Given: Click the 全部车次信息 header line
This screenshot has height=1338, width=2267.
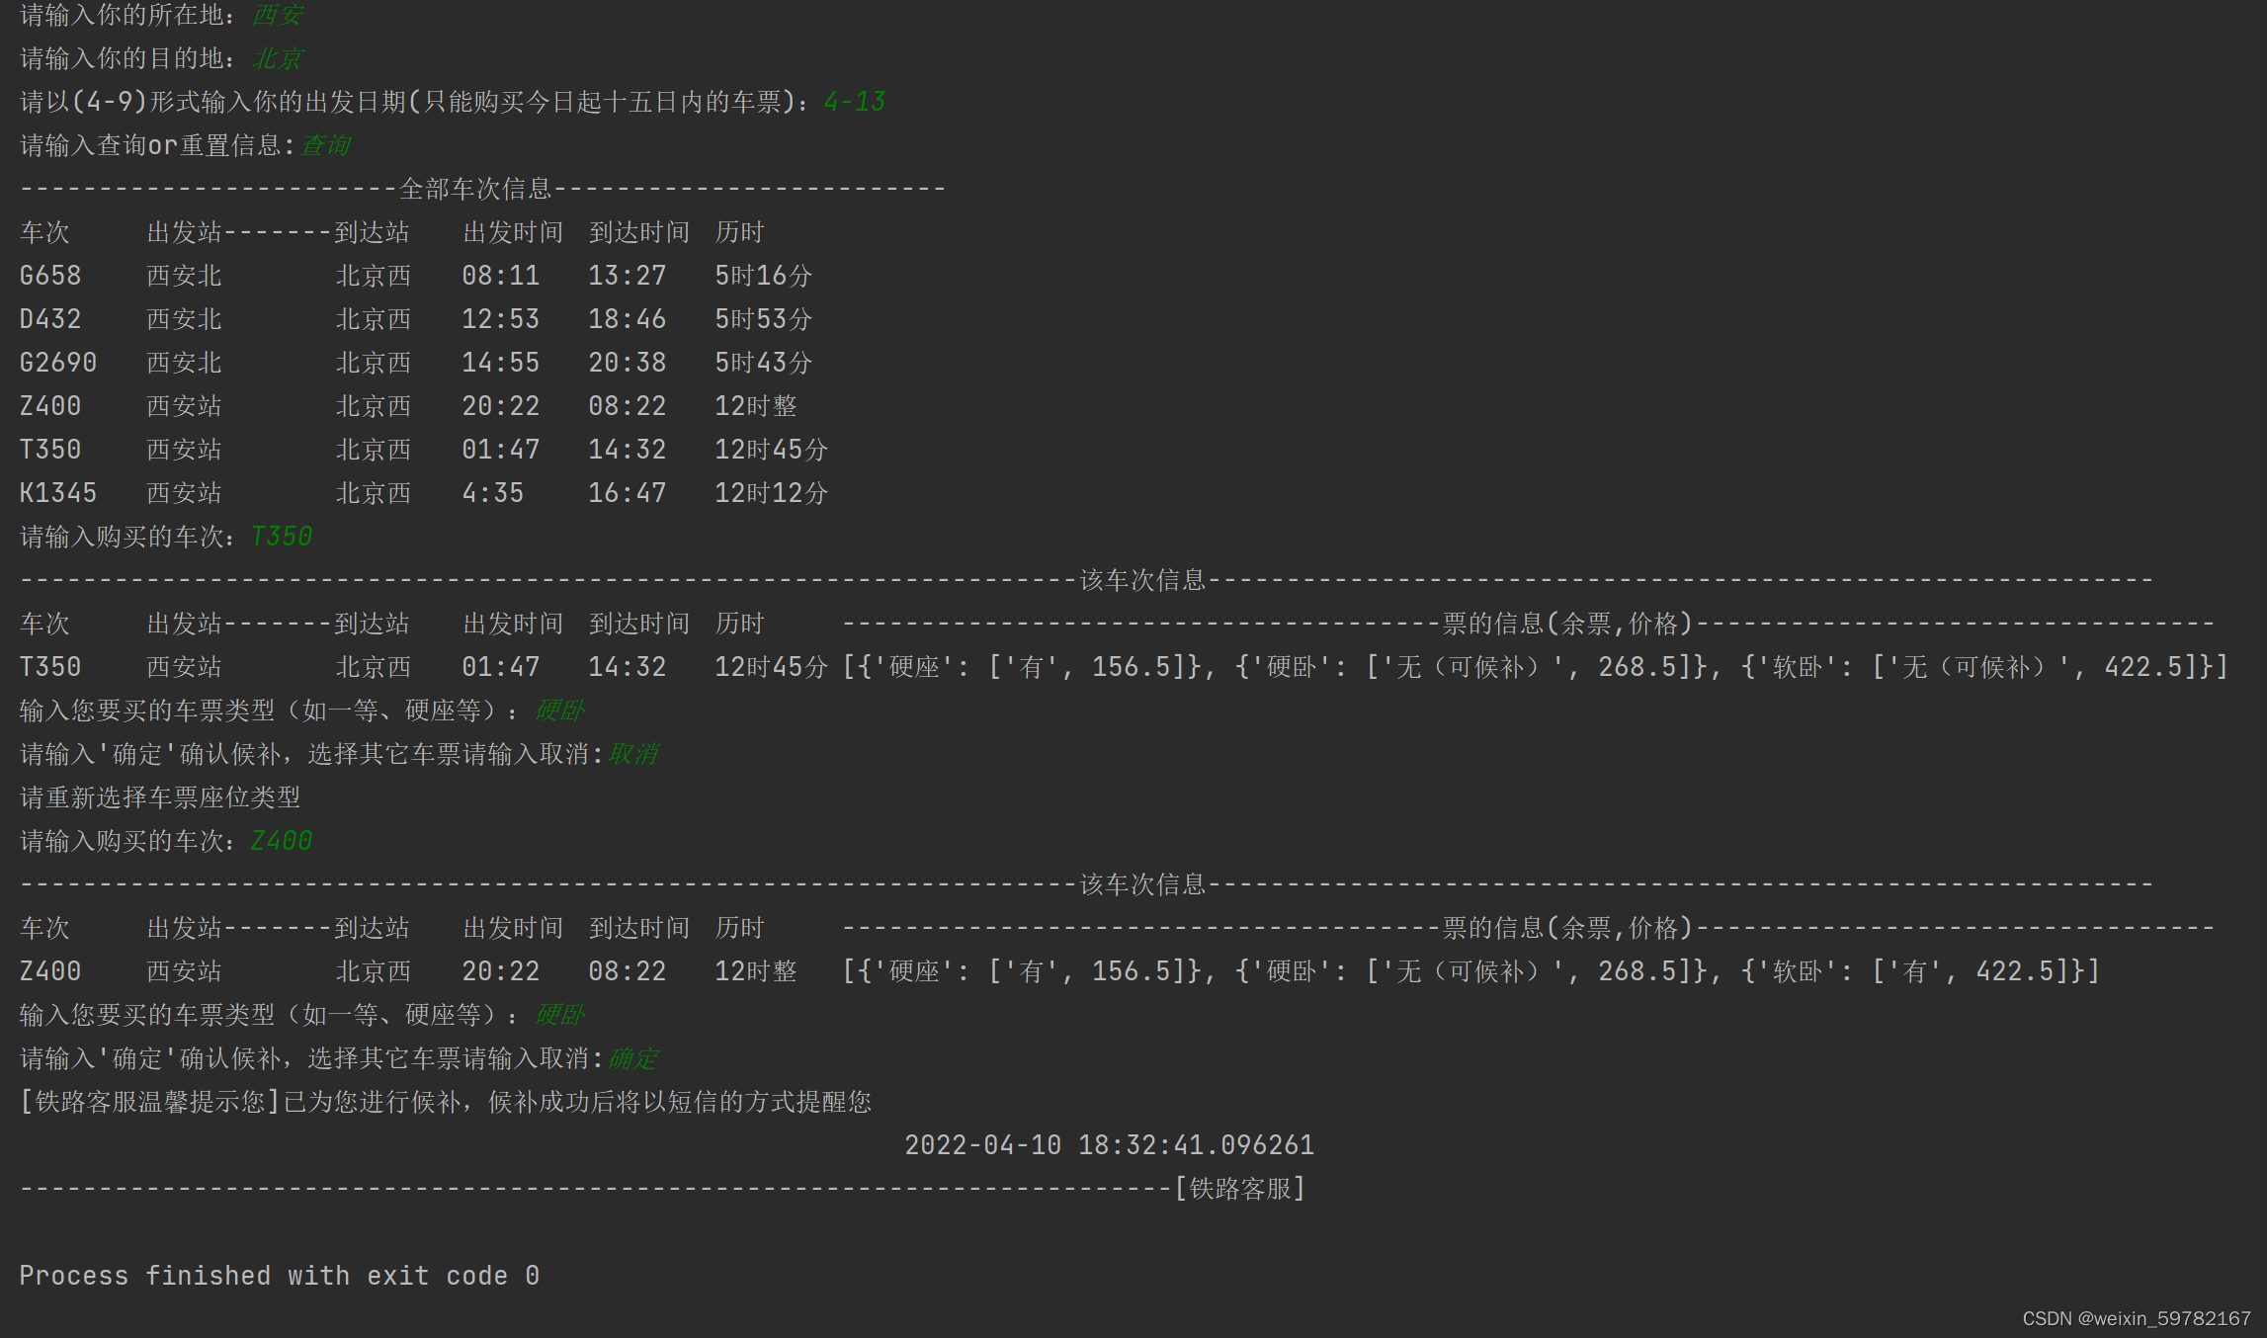Looking at the screenshot, I should pyautogui.click(x=475, y=189).
